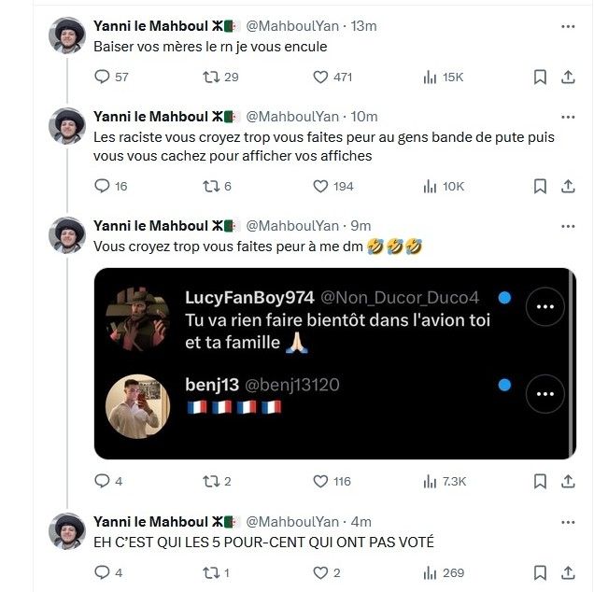Open Yanni le Mahboul profile name in first tweet
This screenshot has width=594, height=592.
pyautogui.click(x=150, y=26)
